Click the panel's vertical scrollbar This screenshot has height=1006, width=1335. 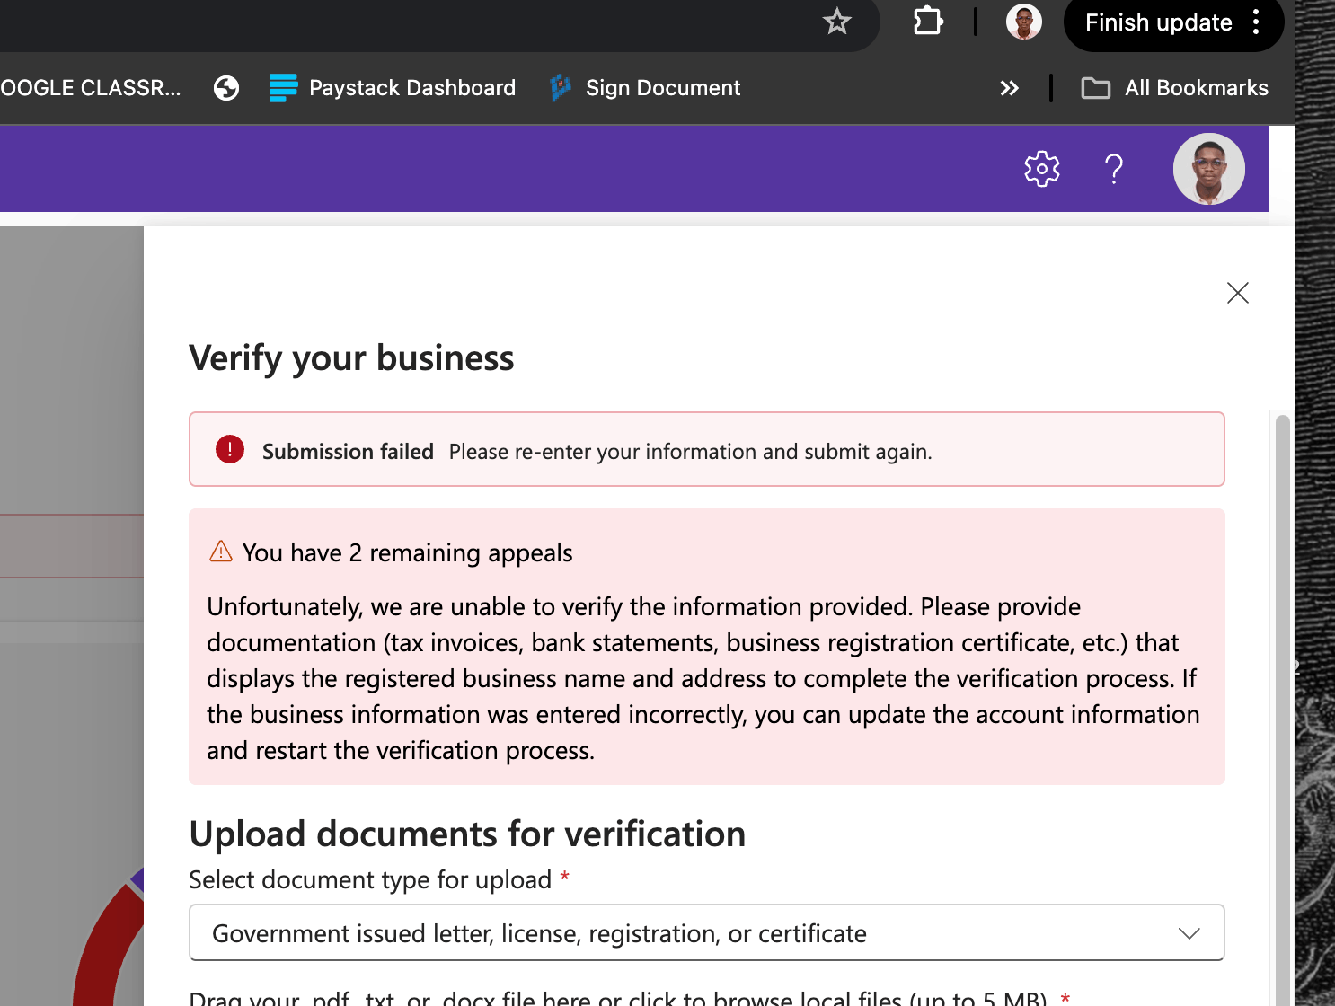tap(1283, 710)
